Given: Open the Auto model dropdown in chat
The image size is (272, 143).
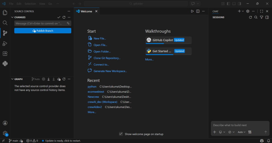Looking at the screenshot, I should [241, 132].
